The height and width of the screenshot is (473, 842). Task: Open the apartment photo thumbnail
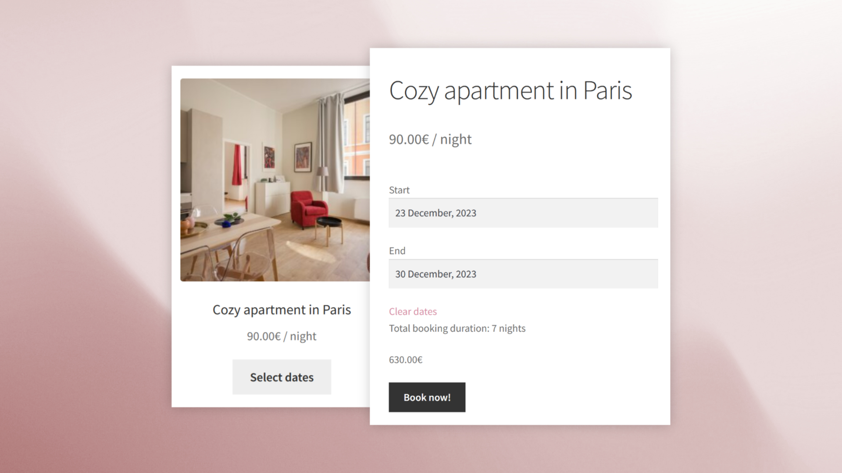tap(275, 180)
